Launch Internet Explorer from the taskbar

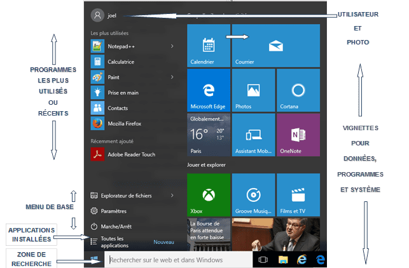click(x=302, y=260)
